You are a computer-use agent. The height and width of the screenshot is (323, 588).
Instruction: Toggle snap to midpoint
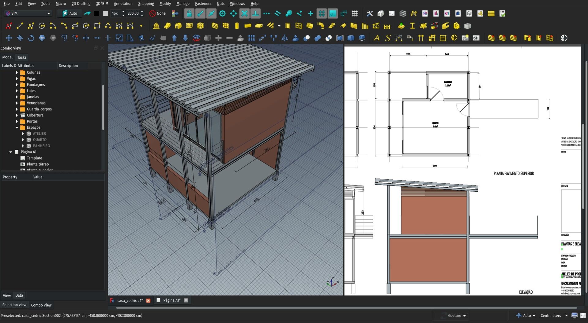pos(211,13)
